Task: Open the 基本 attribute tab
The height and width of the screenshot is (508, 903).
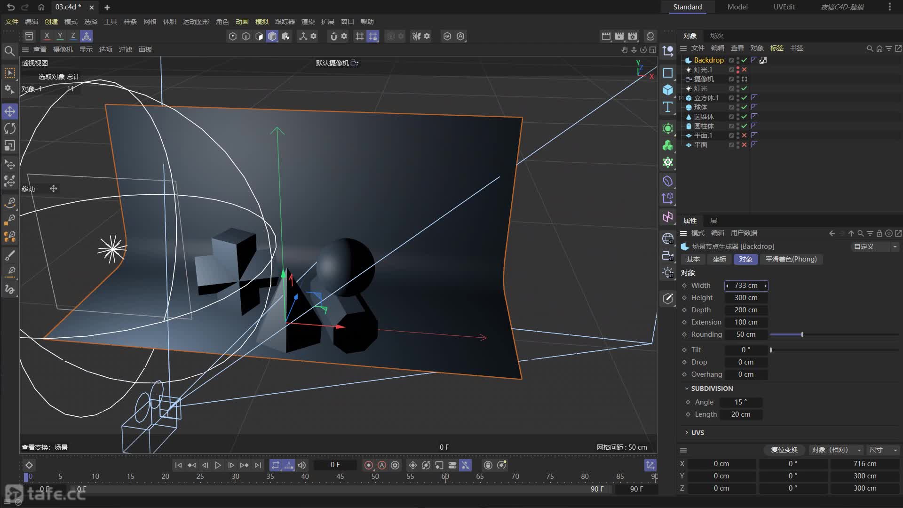Action: pyautogui.click(x=693, y=260)
